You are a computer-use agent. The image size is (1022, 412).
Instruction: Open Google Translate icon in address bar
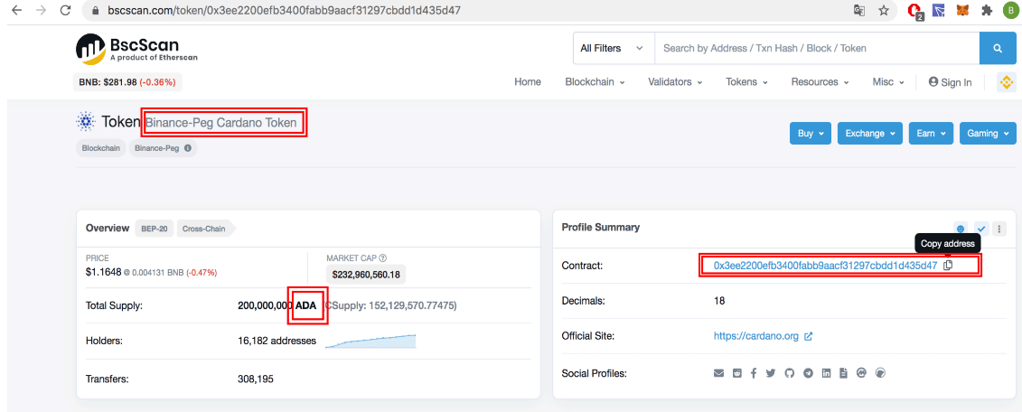tap(859, 11)
